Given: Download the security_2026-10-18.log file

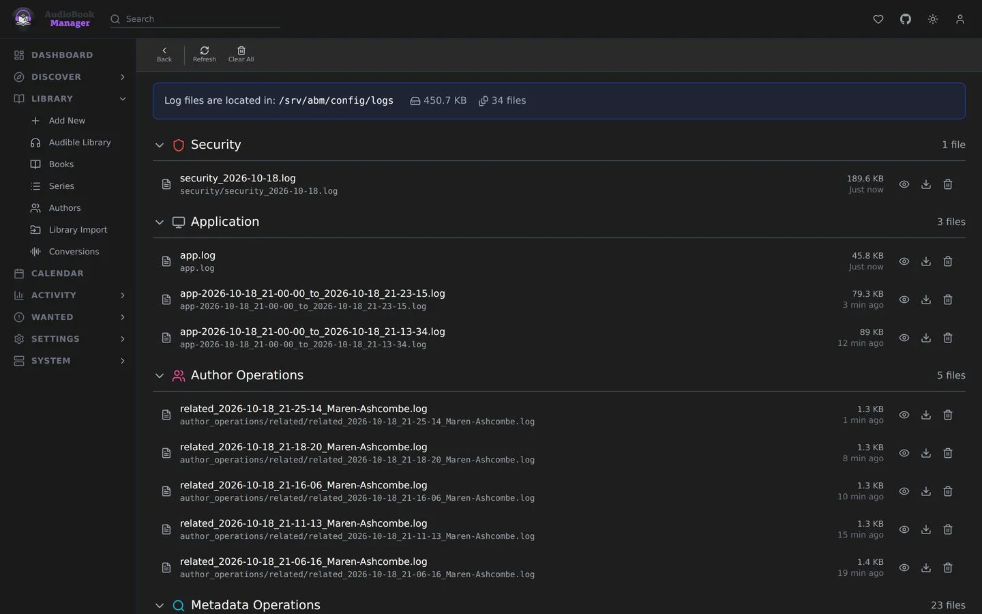Looking at the screenshot, I should click(926, 184).
